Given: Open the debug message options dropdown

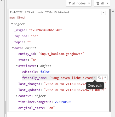Looking at the screenshot, I should click(103, 13).
